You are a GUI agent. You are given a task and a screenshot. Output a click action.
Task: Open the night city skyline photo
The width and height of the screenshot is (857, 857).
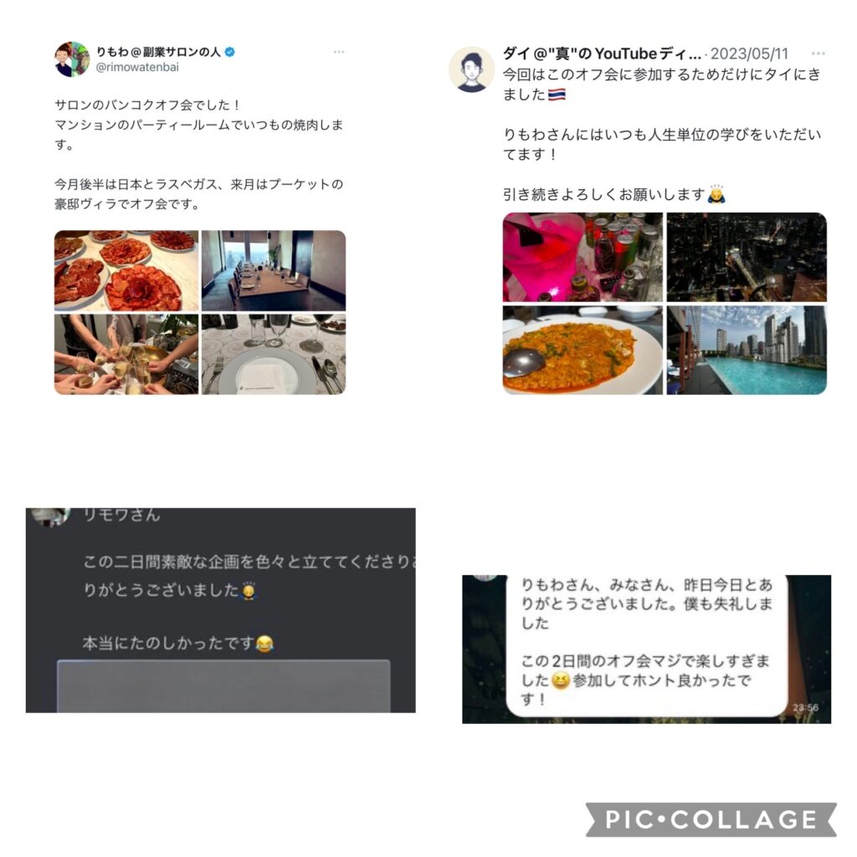(x=747, y=257)
